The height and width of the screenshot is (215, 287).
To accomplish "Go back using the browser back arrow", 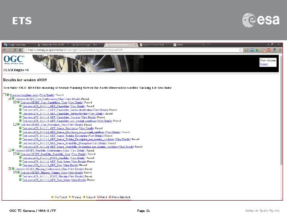I will coord(5,50).
